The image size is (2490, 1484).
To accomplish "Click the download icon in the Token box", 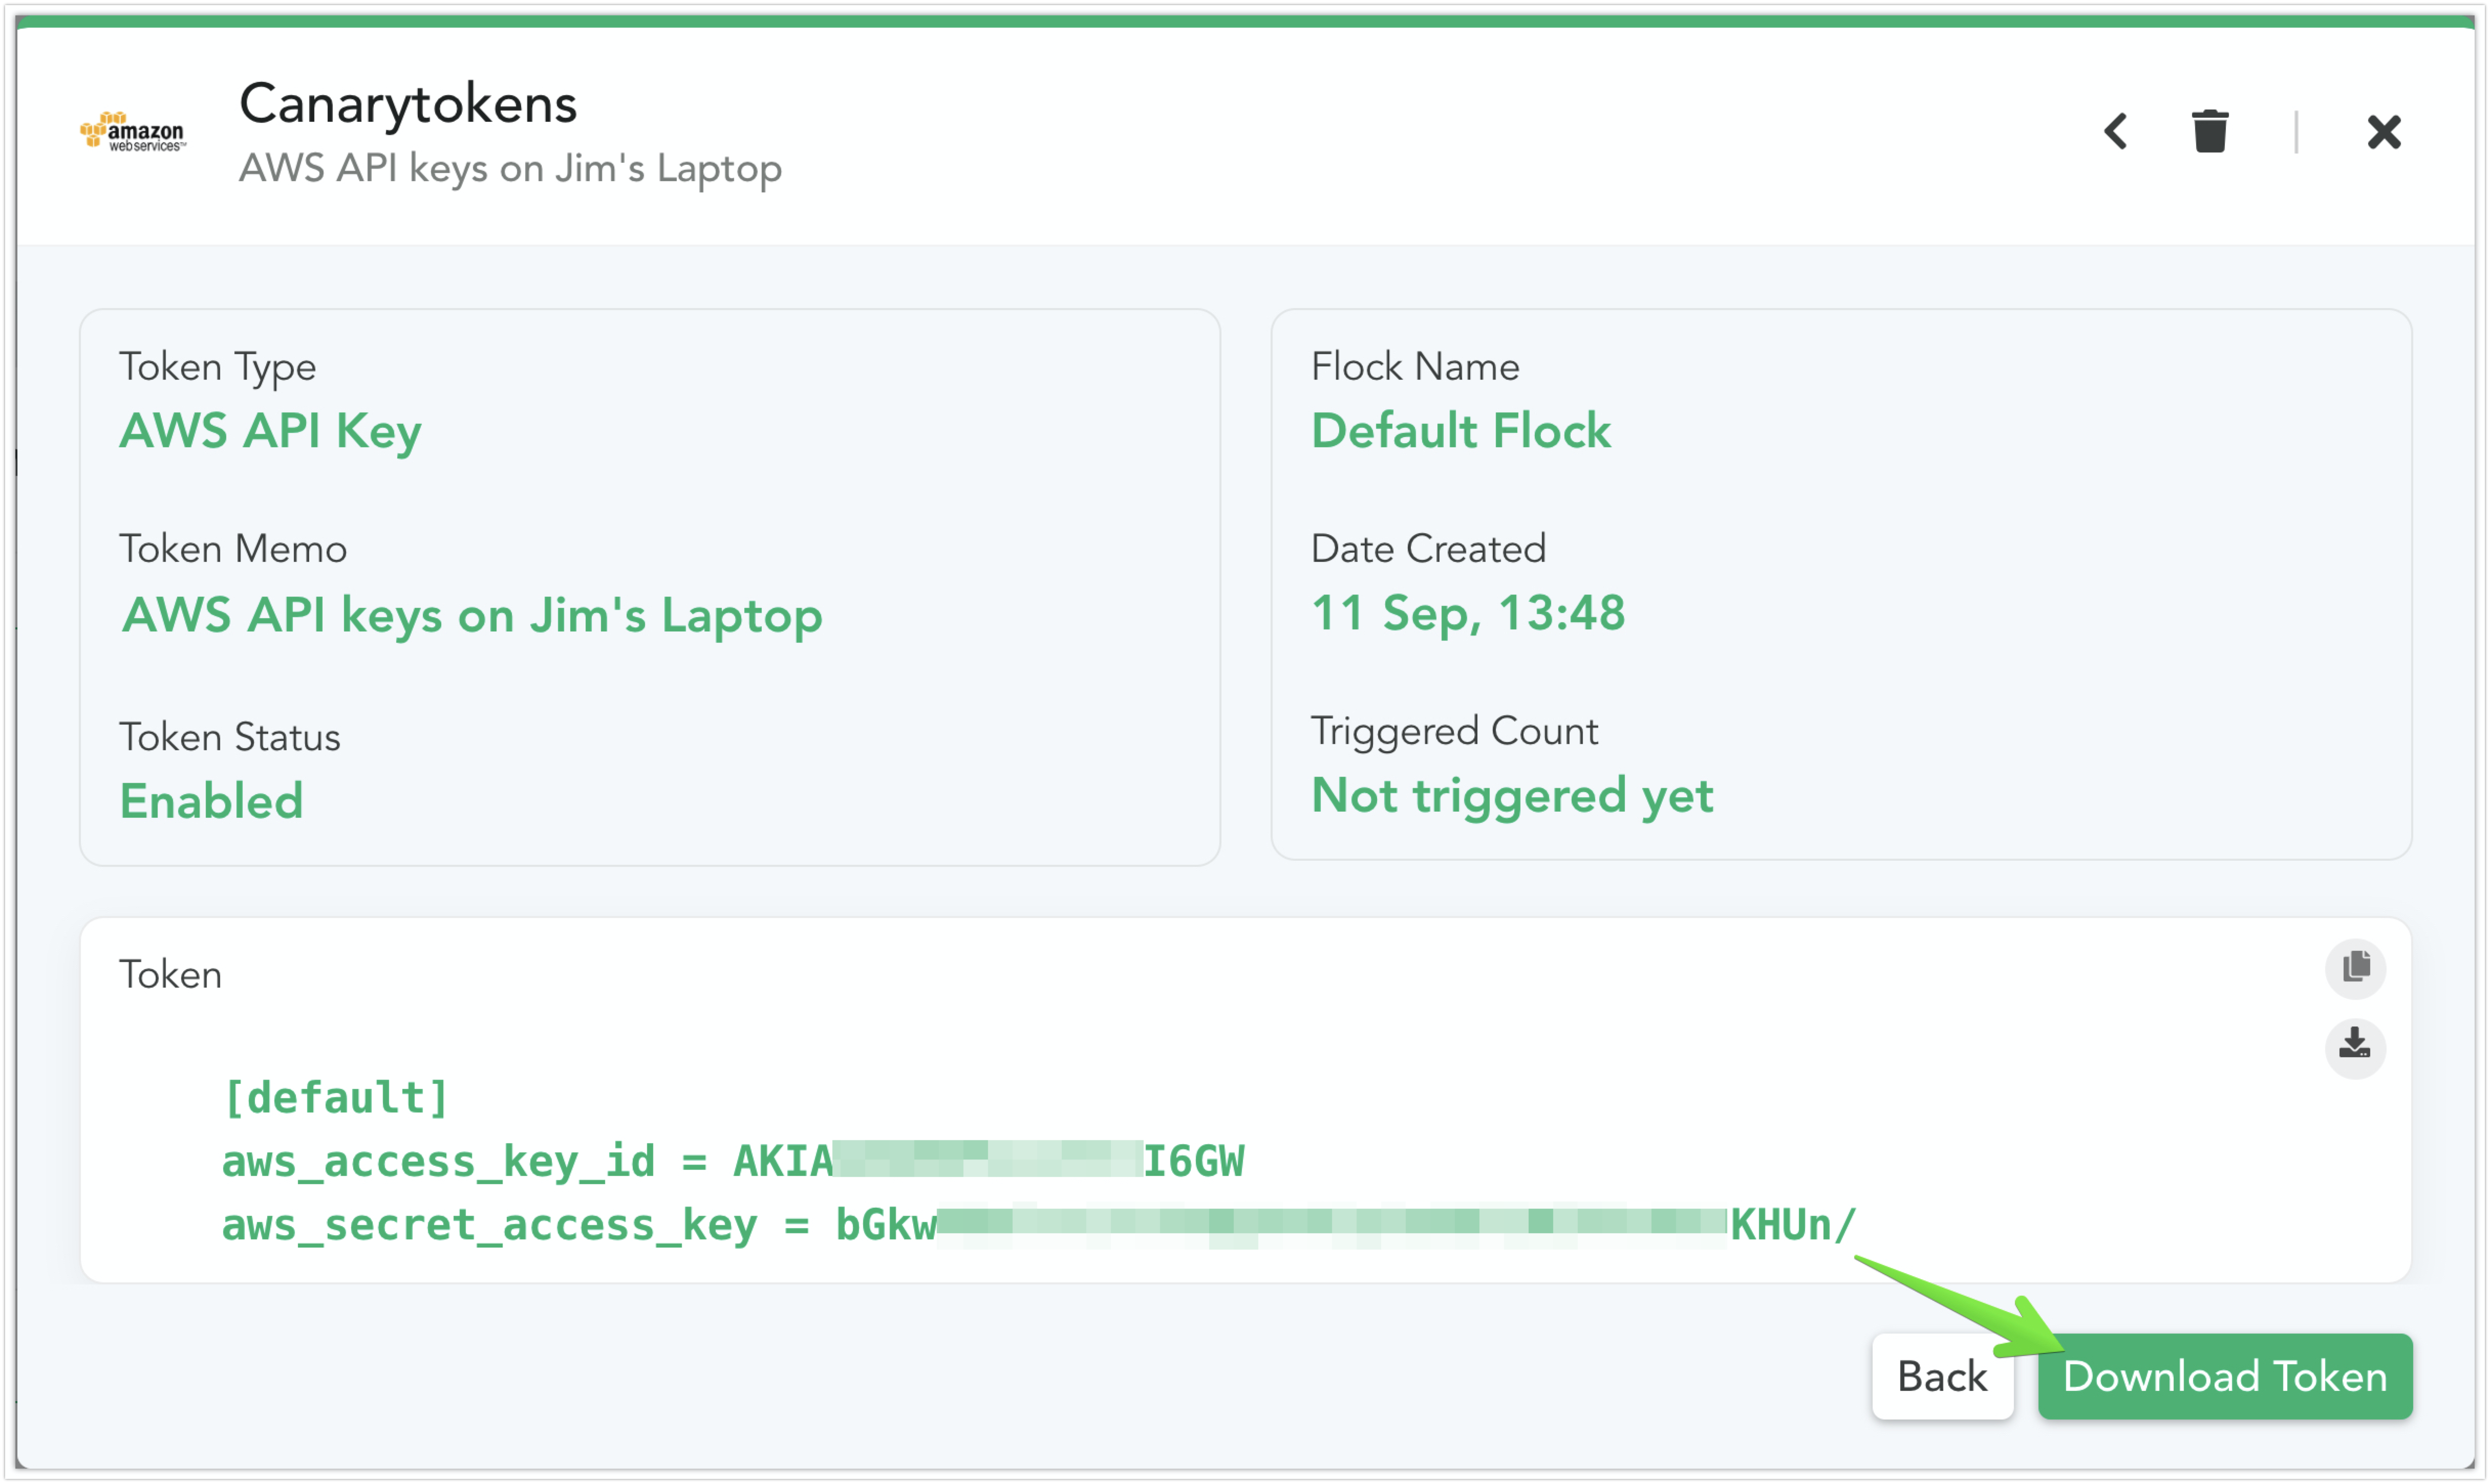I will coord(2355,1047).
